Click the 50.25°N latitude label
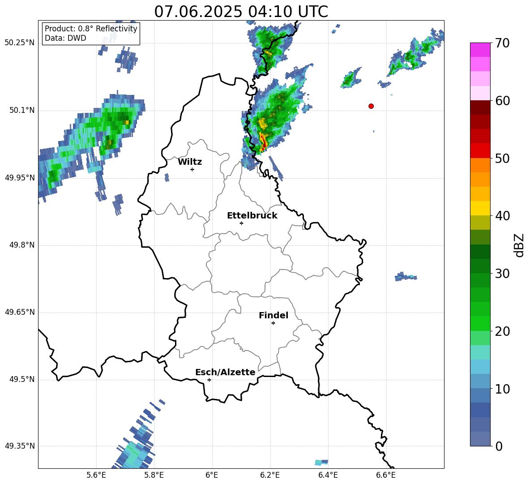530x484 pixels. tap(20, 43)
